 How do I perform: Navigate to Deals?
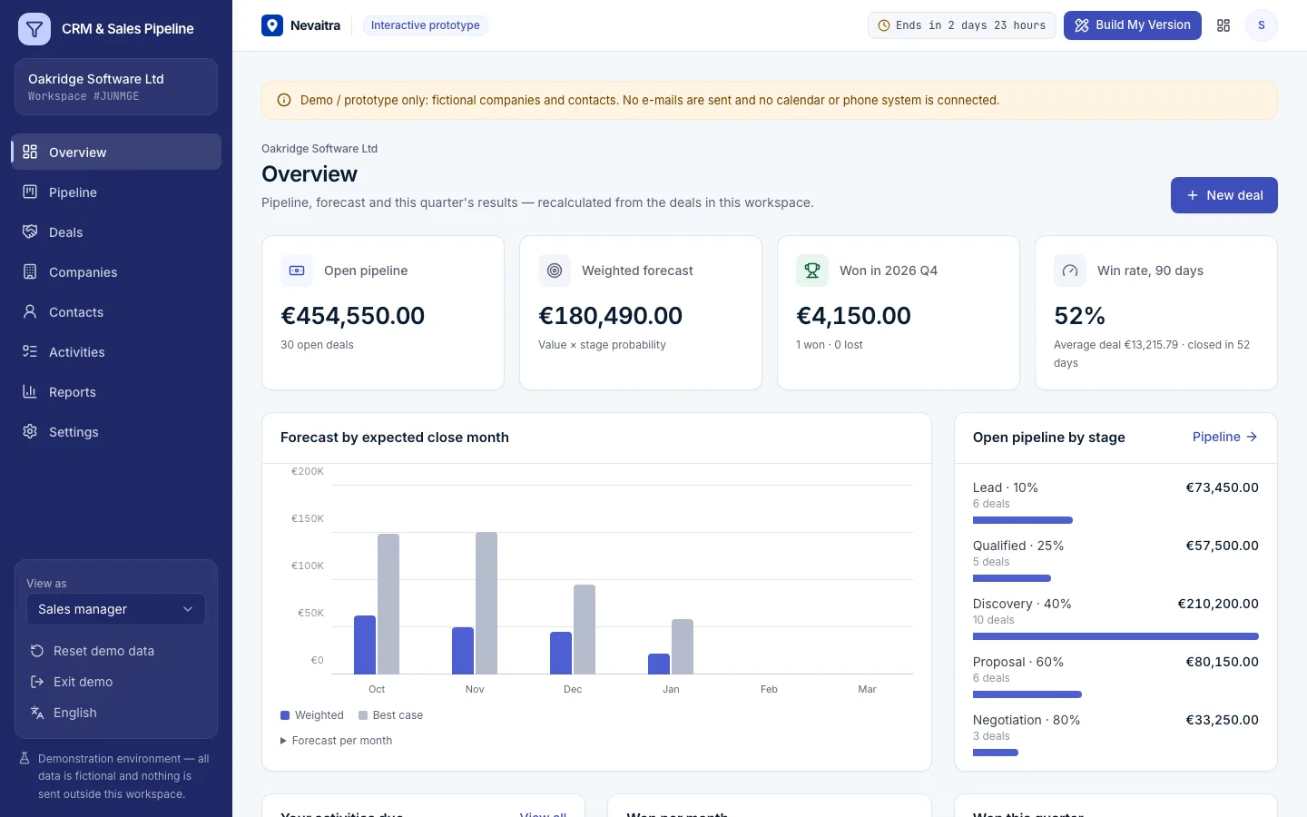(116, 231)
